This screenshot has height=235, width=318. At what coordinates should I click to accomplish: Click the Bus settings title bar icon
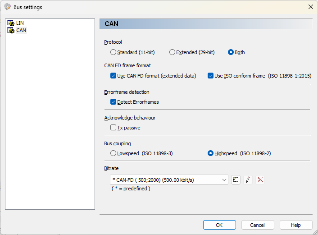pyautogui.click(x=7, y=7)
